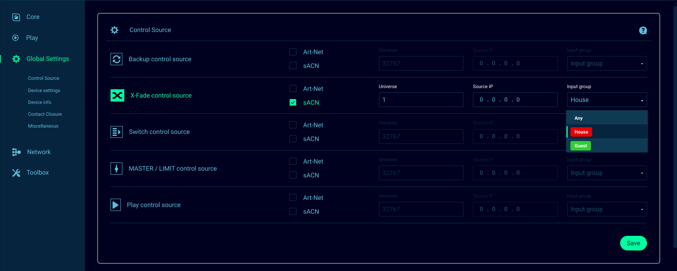The image size is (677, 271).
Task: Click the X-Fade Universe input field
Action: pos(421,100)
